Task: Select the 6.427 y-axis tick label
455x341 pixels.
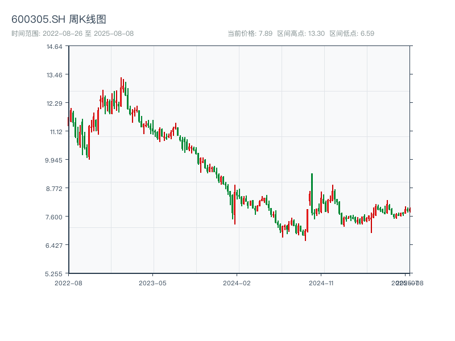Action: click(55, 245)
